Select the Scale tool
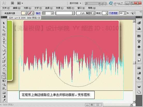 (x=4, y=73)
